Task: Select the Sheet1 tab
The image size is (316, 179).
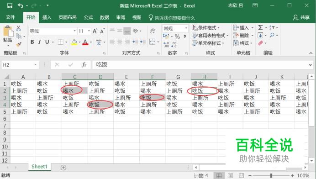Action: click(39, 167)
